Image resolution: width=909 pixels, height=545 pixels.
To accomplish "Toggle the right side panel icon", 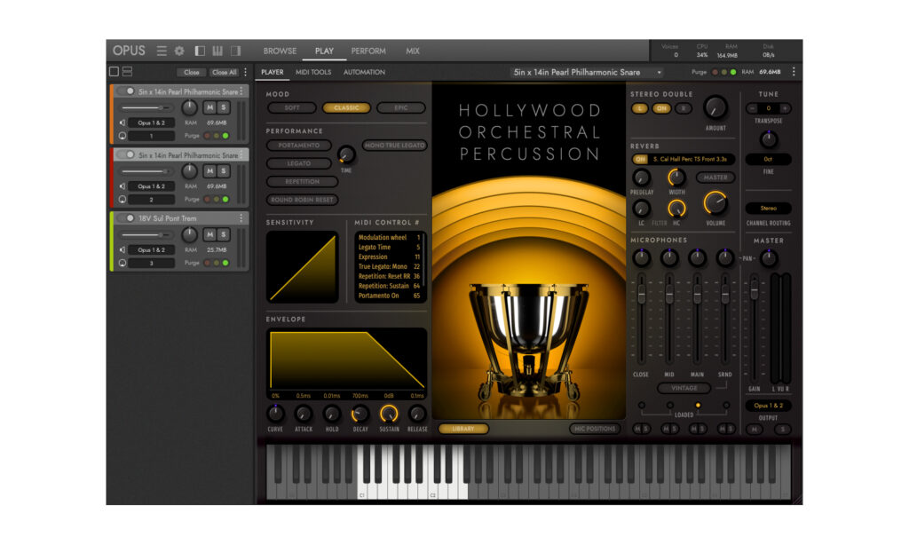I will click(x=235, y=51).
